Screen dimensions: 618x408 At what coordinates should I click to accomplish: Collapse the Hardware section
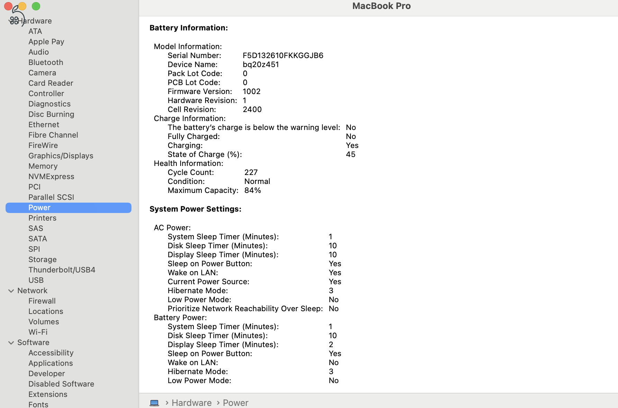point(11,21)
